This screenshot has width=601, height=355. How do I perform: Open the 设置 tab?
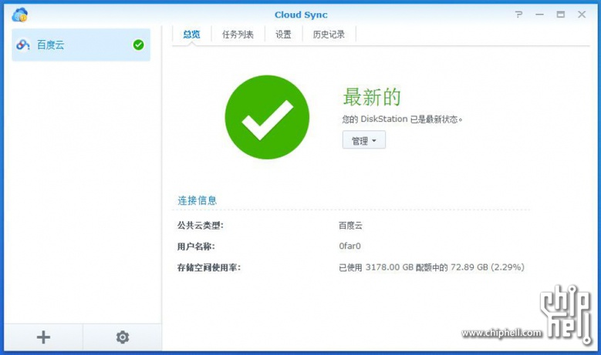(x=283, y=35)
